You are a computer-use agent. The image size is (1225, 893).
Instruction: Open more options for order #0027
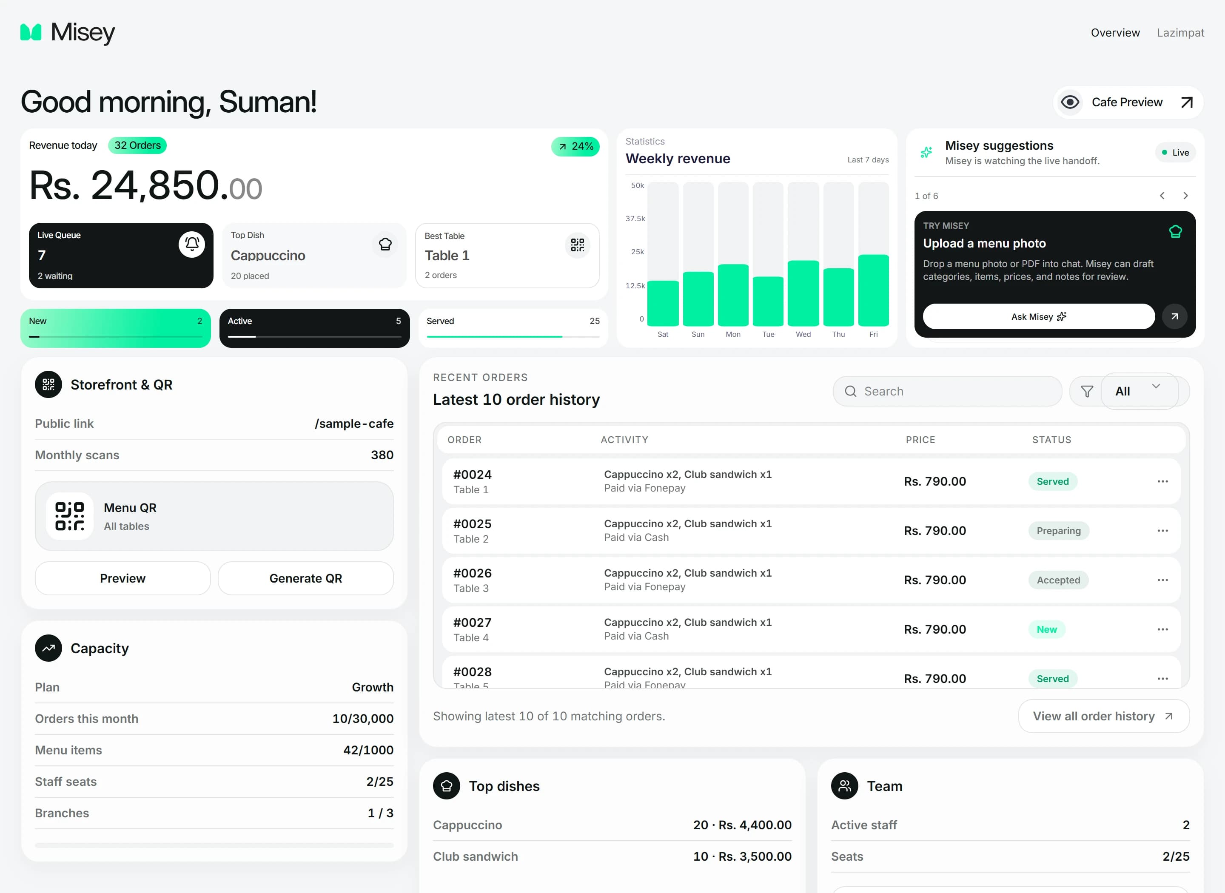[x=1163, y=629]
